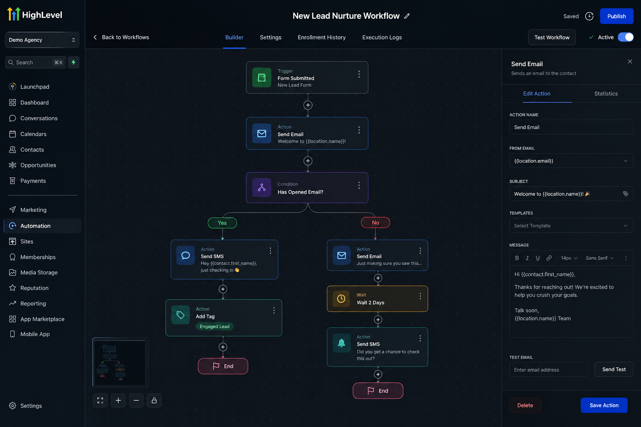Zoom in on the workflow canvas
Image resolution: width=641 pixels, height=427 pixels.
click(x=118, y=400)
